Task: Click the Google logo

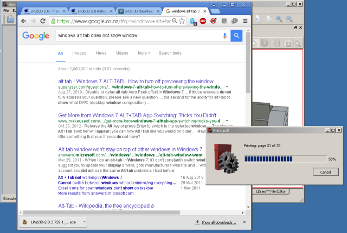Action: click(x=36, y=36)
